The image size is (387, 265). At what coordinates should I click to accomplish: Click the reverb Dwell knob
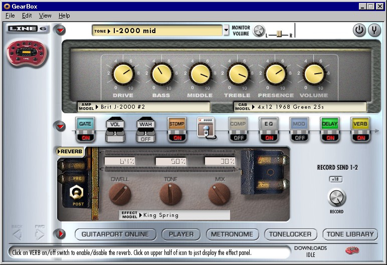tap(120, 194)
